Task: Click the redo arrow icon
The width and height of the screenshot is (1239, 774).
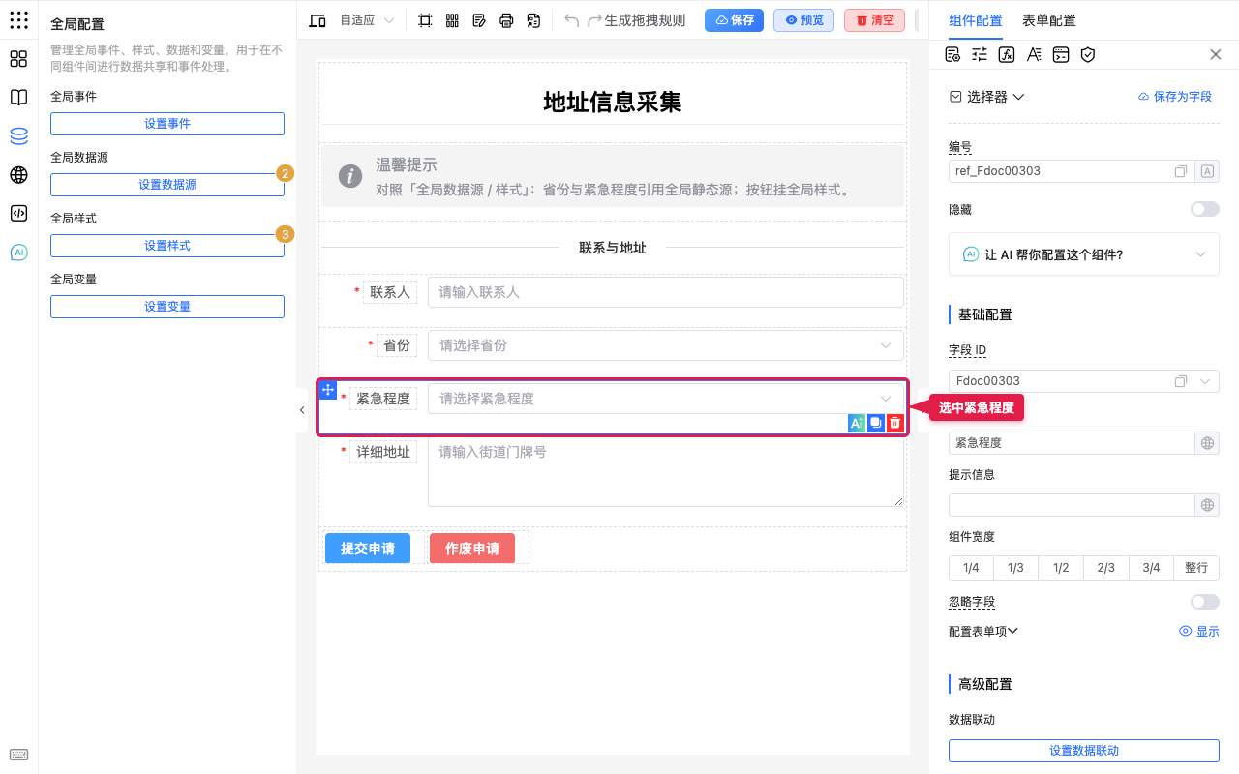Action: [x=595, y=20]
